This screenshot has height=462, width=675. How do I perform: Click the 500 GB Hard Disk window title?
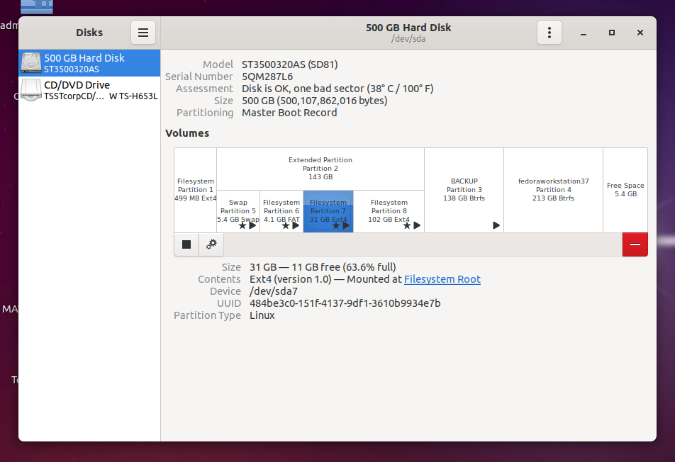point(408,28)
